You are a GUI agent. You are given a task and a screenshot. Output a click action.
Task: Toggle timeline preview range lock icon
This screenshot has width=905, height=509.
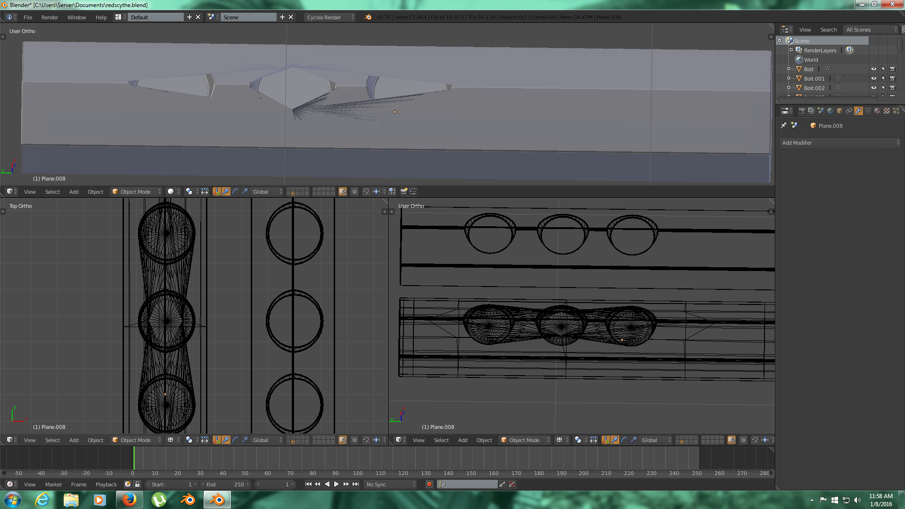(x=138, y=484)
